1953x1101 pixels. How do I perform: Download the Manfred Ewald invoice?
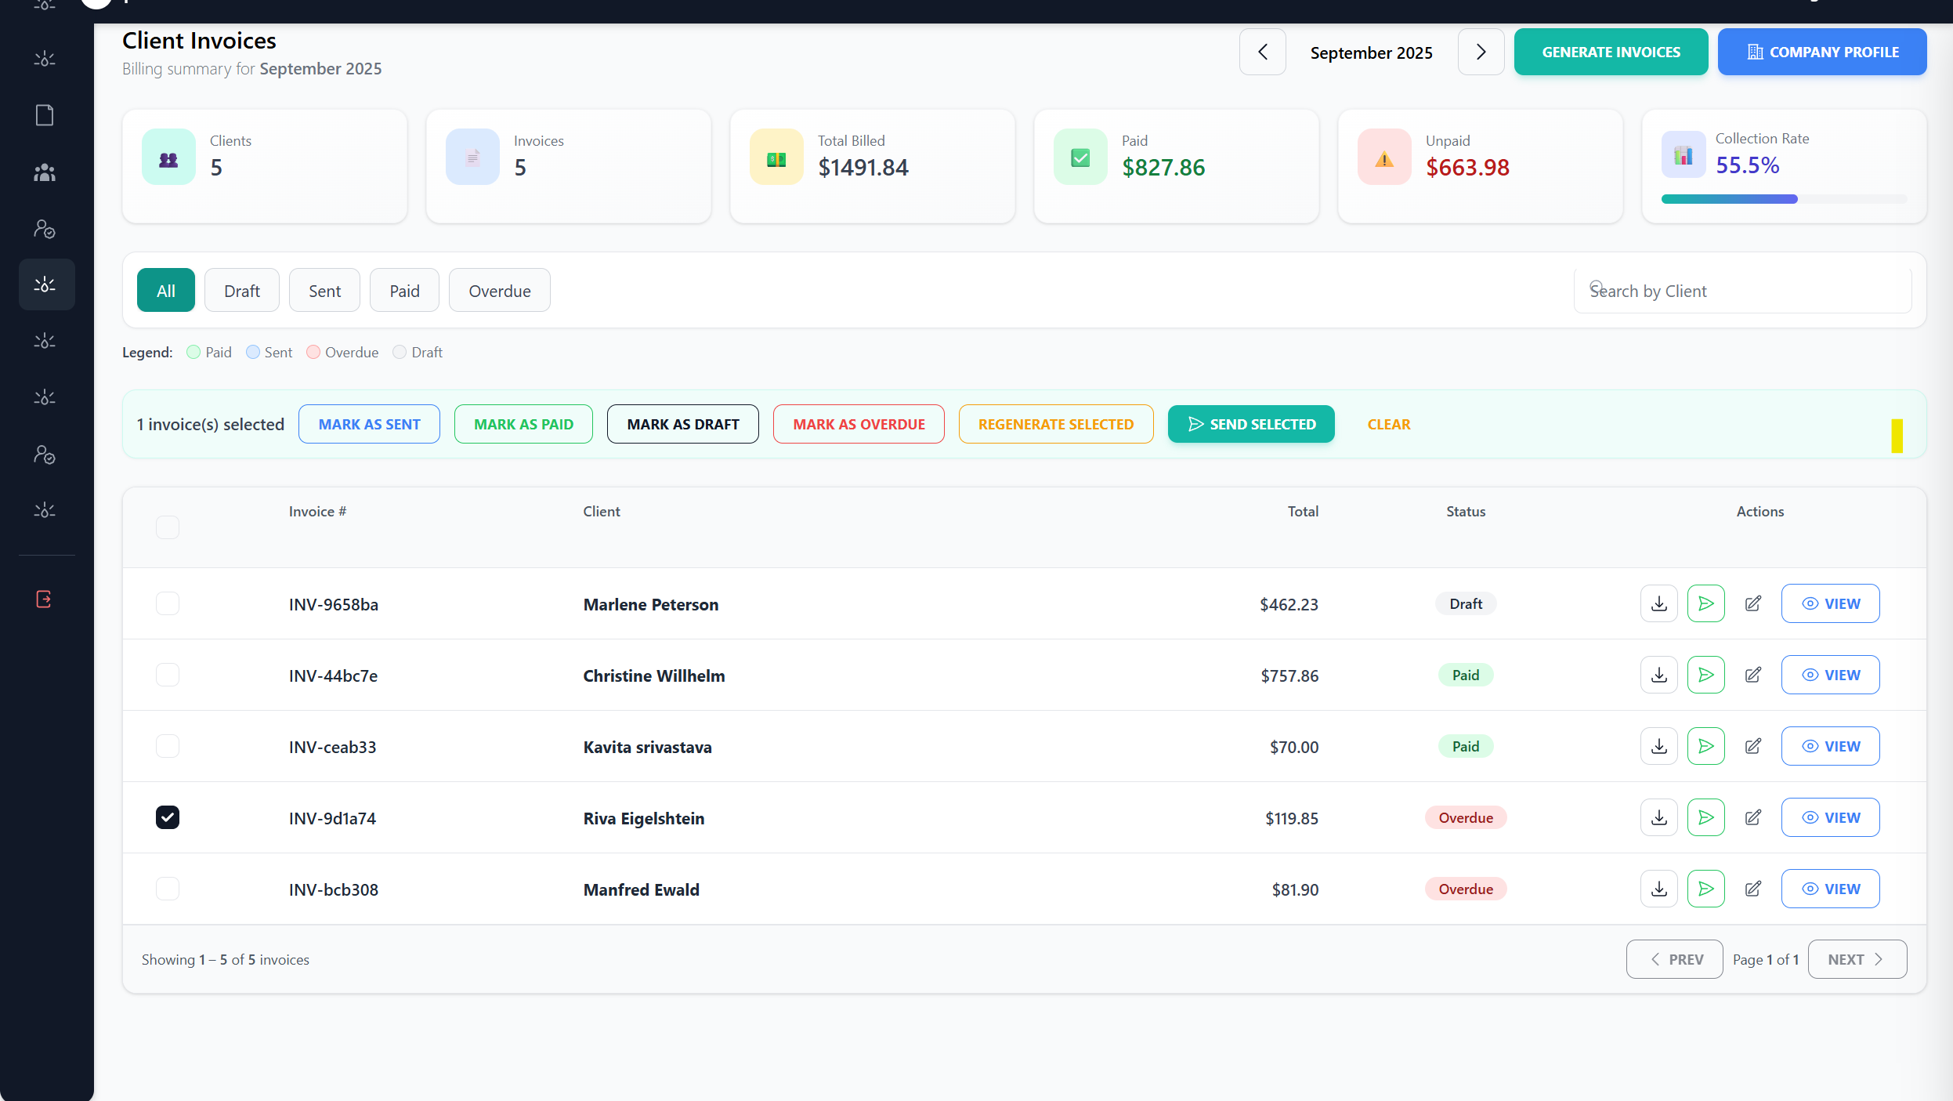[x=1658, y=889]
